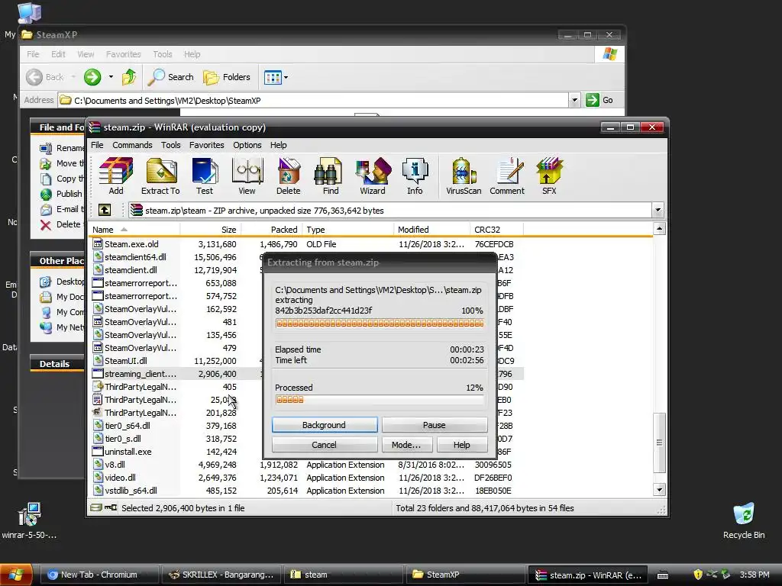Click the current file progress bar
The image size is (782, 586).
(x=380, y=324)
